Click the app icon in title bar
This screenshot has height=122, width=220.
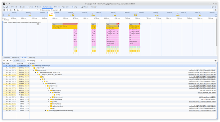(4, 4)
